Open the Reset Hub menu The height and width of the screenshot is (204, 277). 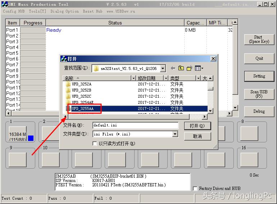coord(92,11)
